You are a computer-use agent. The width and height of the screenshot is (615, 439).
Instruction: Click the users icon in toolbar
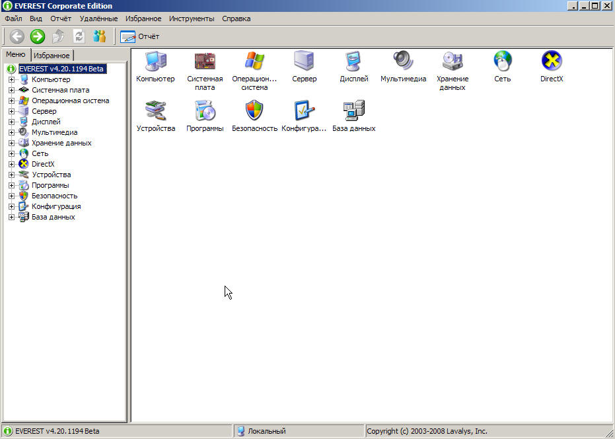(100, 36)
